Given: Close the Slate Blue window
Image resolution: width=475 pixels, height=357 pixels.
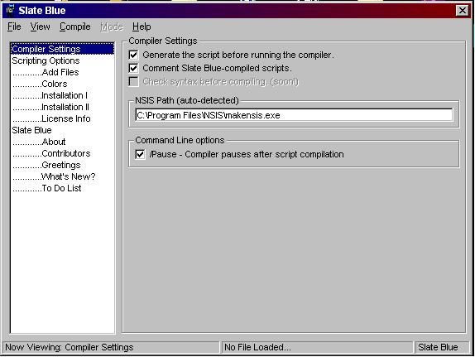Looking at the screenshot, I should 463,11.
